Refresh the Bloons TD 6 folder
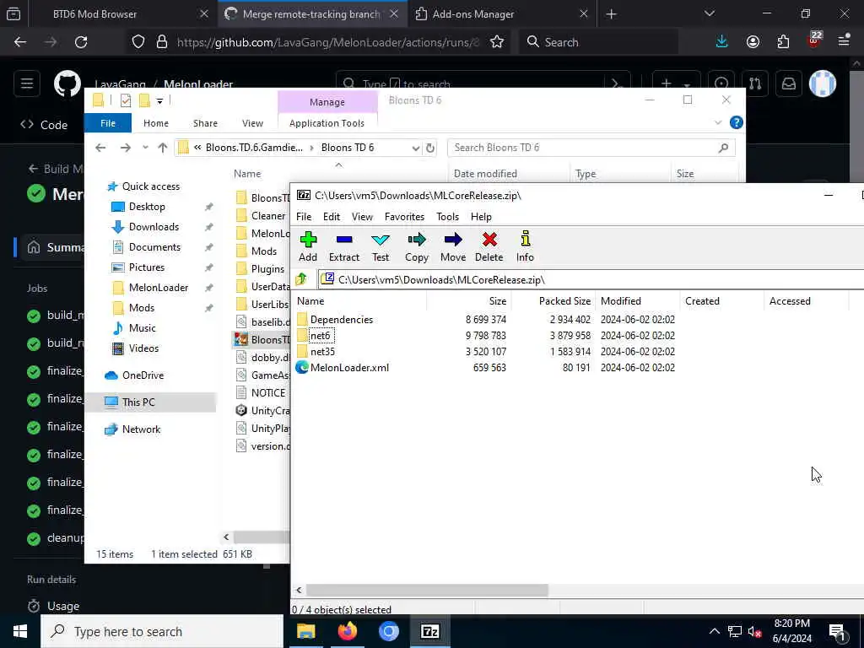This screenshot has height=648, width=864. 430,148
